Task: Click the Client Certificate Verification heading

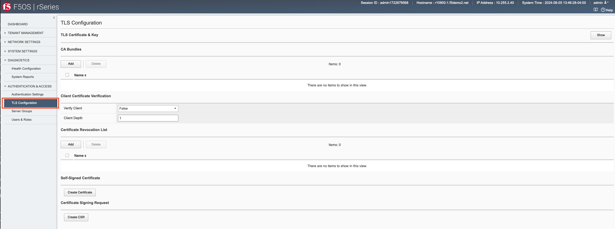Action: [86, 96]
